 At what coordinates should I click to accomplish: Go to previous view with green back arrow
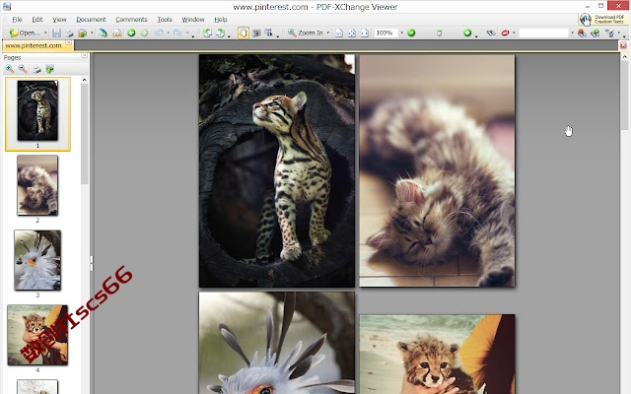[x=131, y=33]
